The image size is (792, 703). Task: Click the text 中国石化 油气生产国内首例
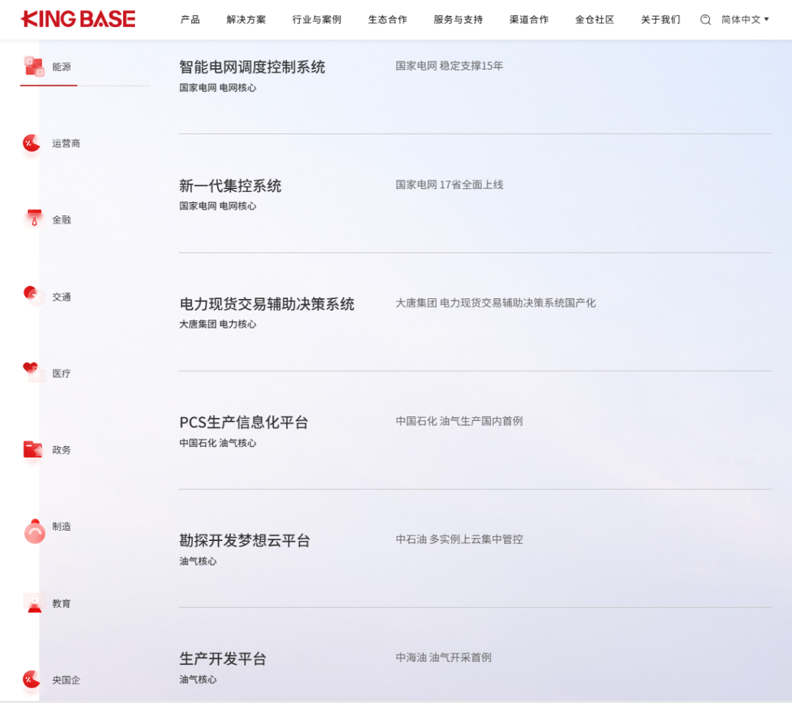tap(459, 422)
